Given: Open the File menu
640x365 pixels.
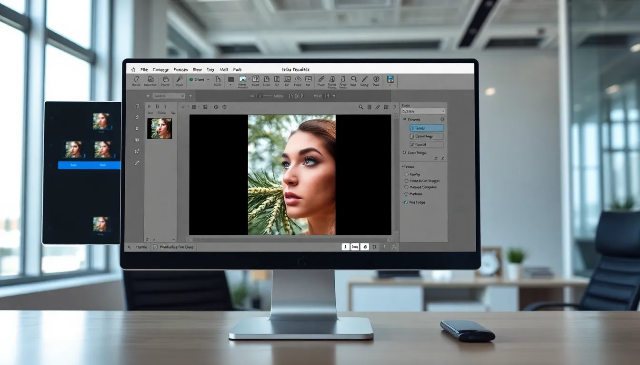Looking at the screenshot, I should [144, 69].
